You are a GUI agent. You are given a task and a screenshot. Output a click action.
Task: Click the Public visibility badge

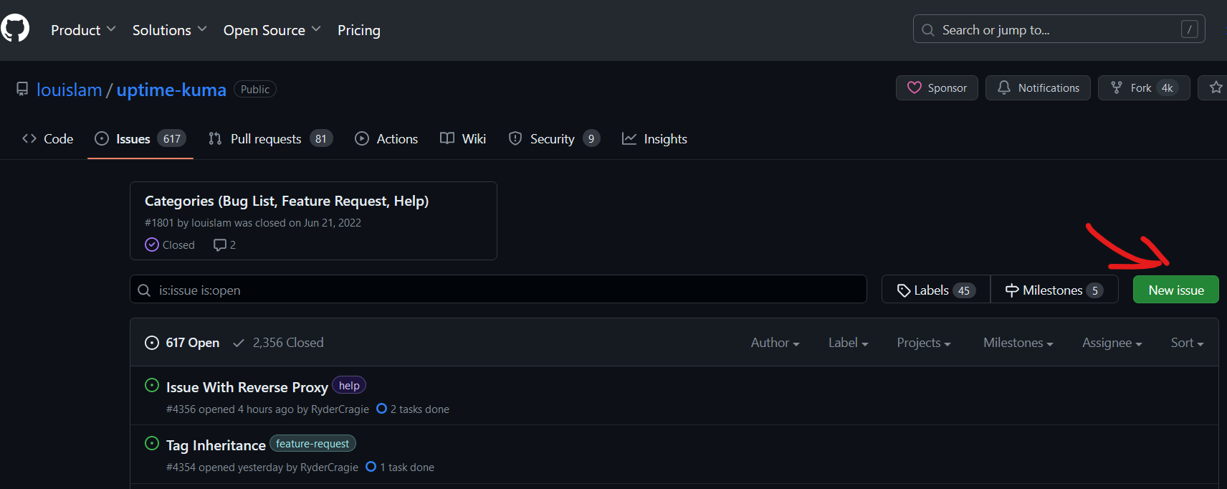click(255, 89)
